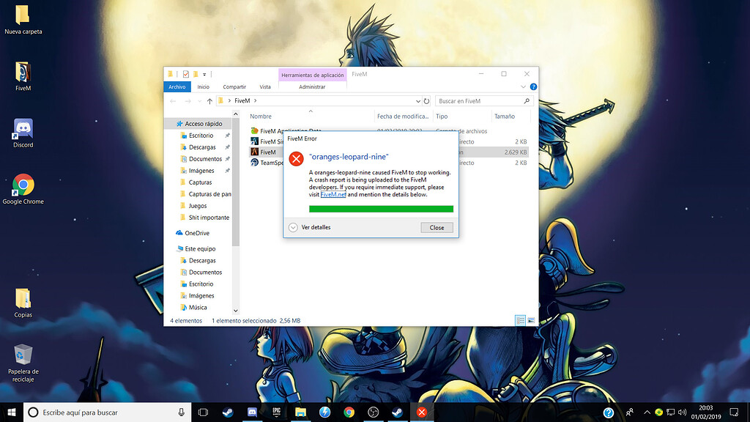Click the green upload progress bar

pos(381,209)
